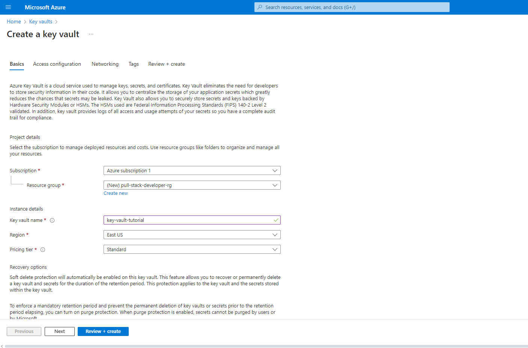Screen dimensions: 528x348
Task: Click the Recovery options section heading
Action: click(x=28, y=267)
